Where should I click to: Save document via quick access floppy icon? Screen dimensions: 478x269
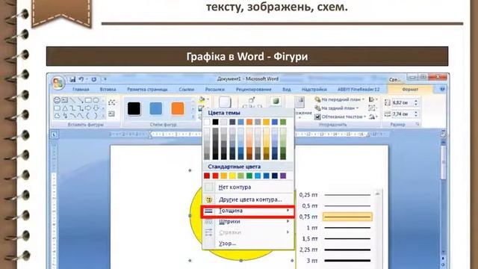coord(72,79)
